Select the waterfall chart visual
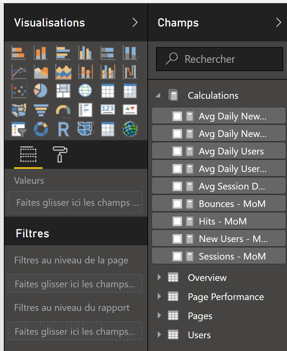Image resolution: width=287 pixels, height=351 pixels. (x=130, y=72)
